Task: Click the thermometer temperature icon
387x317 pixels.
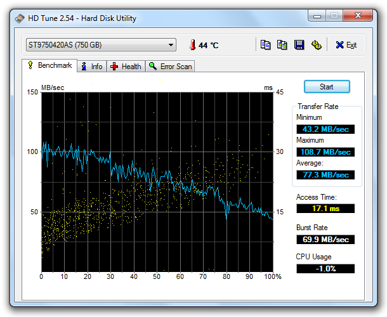Action: pyautogui.click(x=192, y=45)
